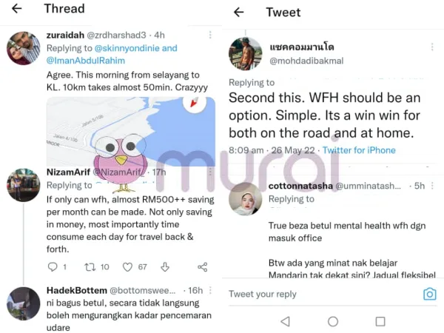Share NizamArif's tweet via share icon
This screenshot has height=333, width=444.
tap(203, 266)
